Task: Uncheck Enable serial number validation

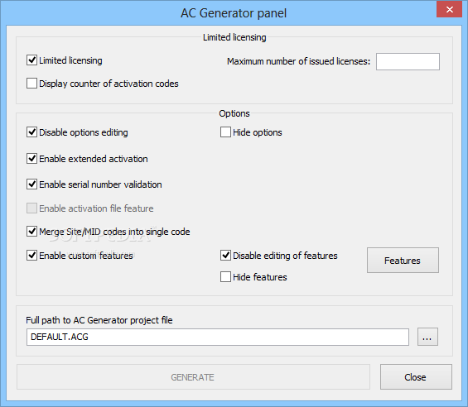Action: [x=31, y=184]
